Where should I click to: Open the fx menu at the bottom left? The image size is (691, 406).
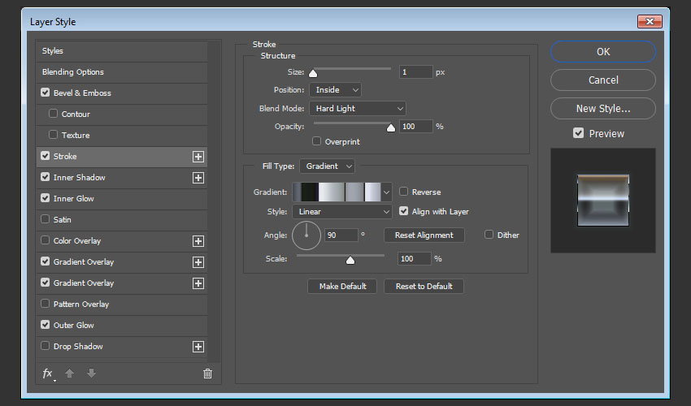pos(48,374)
